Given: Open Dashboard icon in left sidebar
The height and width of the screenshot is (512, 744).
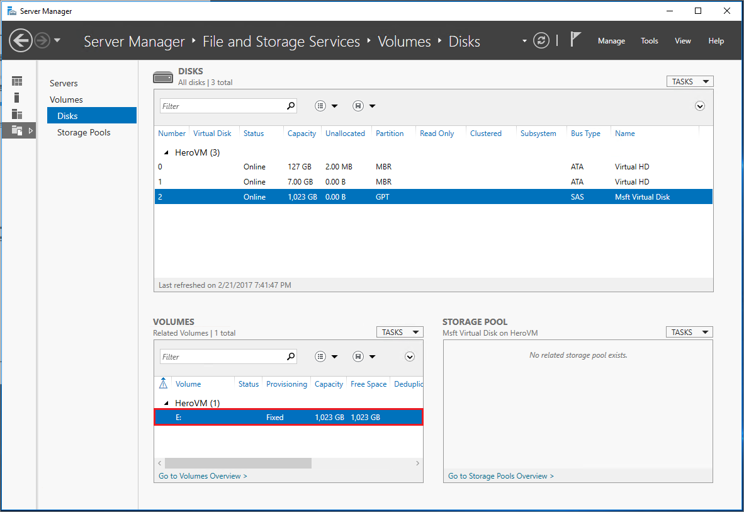Looking at the screenshot, I should point(17,81).
